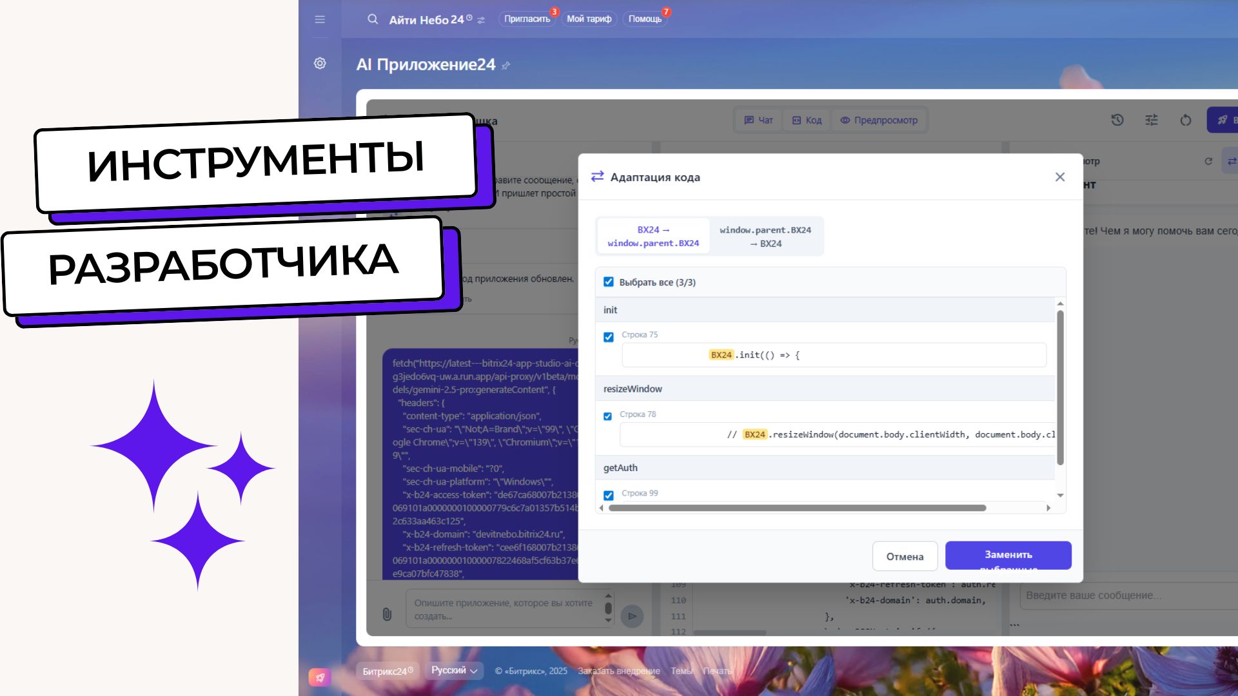Close the Адаптация кода dialog
The height and width of the screenshot is (696, 1238).
[x=1059, y=177]
